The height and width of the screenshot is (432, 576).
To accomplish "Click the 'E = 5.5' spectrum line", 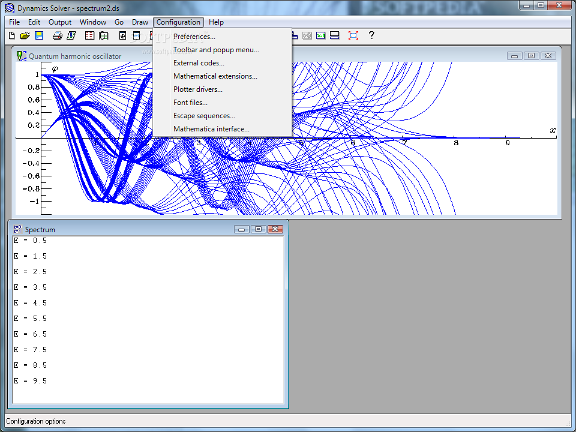I will pos(30,319).
